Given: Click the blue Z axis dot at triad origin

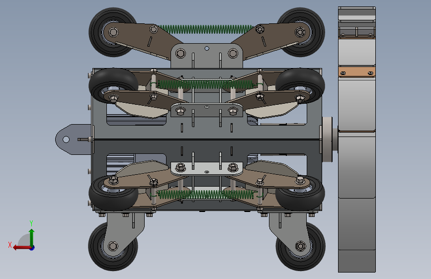Looking at the screenshot, I should point(32,248).
